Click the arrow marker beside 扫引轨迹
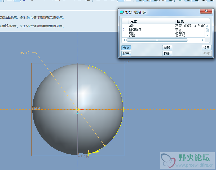 (x=124, y=29)
